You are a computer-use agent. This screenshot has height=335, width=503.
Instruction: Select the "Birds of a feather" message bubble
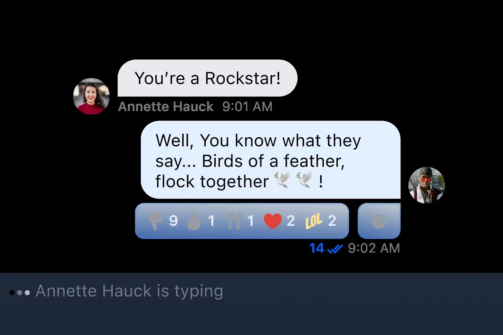(x=271, y=160)
